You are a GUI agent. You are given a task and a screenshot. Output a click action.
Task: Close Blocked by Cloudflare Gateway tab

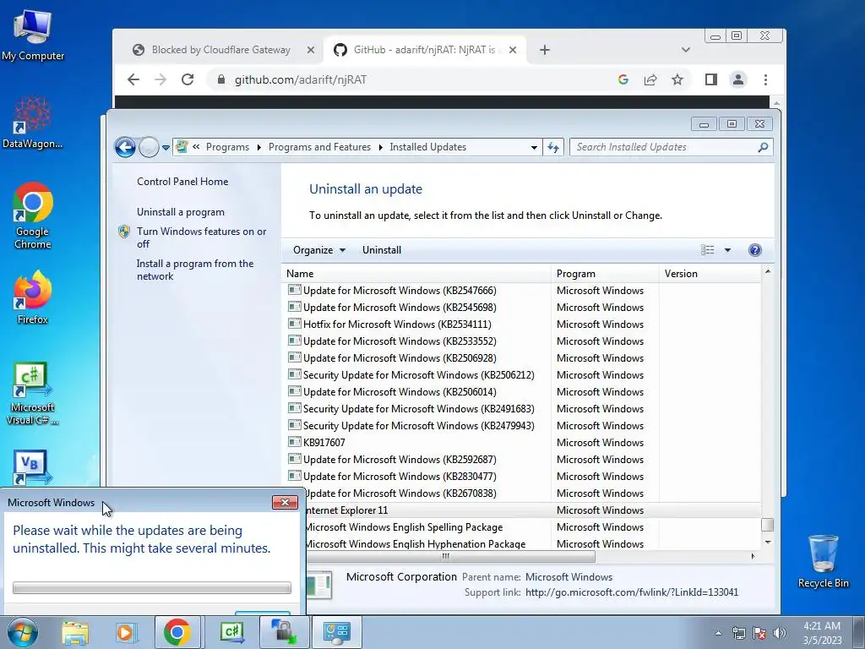311,50
